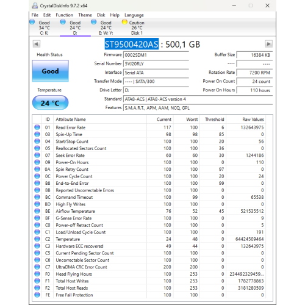The height and width of the screenshot is (305, 305).
Task: Click status icon for UltraDMA CRC Error Count
Action: coord(37,267)
